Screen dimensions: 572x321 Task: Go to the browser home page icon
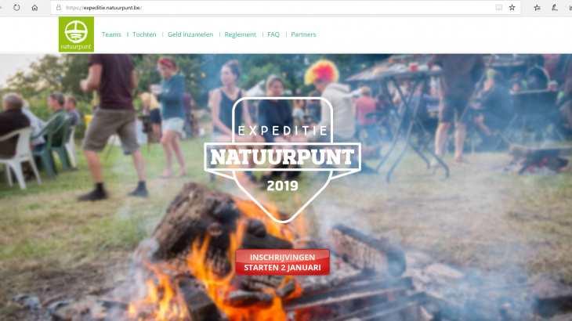click(34, 8)
